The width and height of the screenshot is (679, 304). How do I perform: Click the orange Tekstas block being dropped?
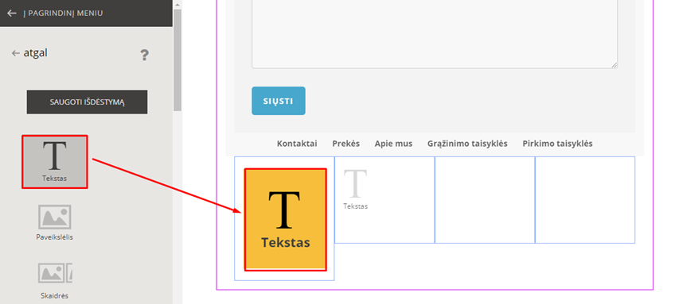[285, 219]
